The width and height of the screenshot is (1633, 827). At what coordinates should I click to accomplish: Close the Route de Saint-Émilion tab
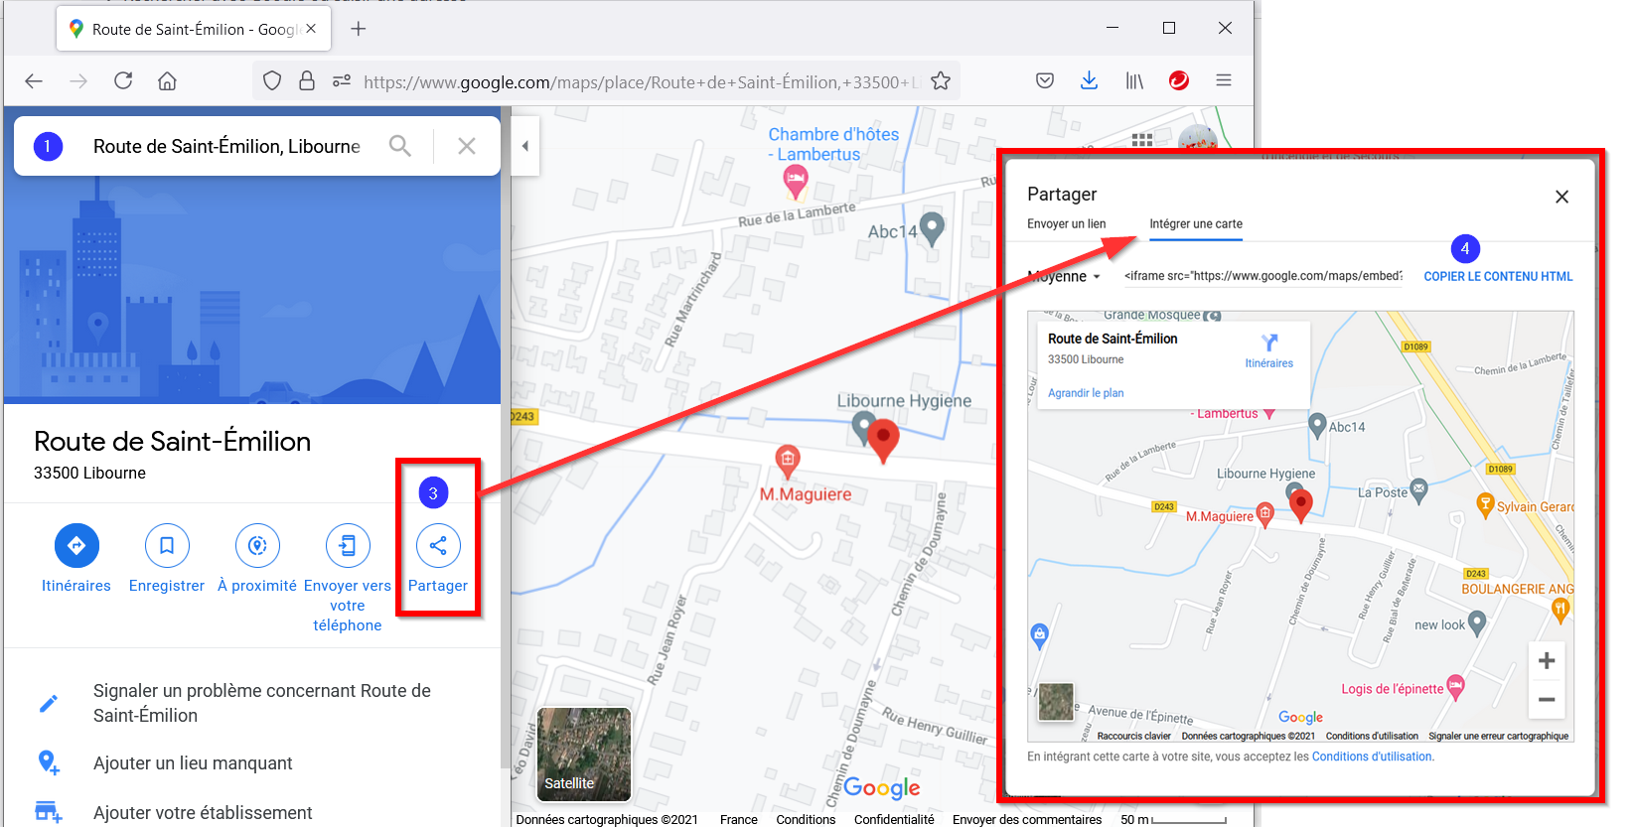point(311,29)
